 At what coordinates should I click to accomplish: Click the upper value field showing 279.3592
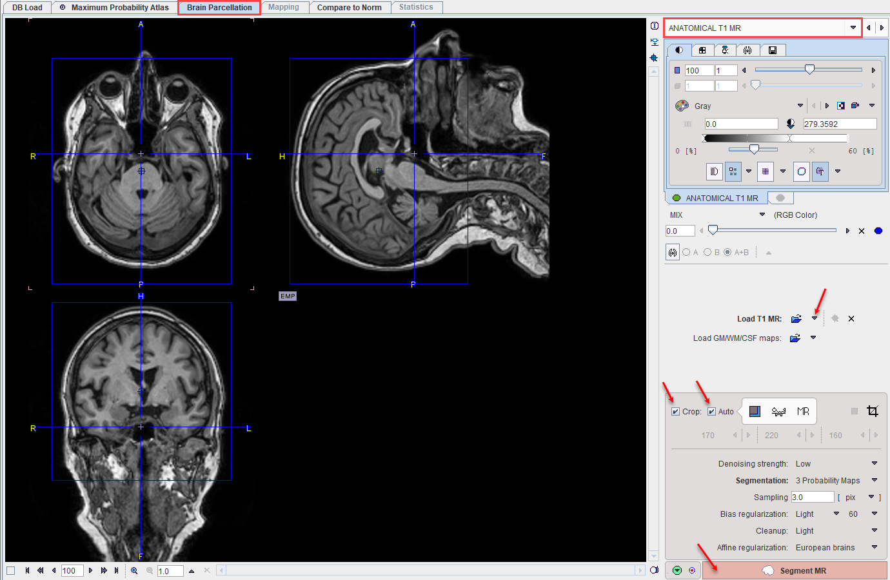tap(840, 124)
